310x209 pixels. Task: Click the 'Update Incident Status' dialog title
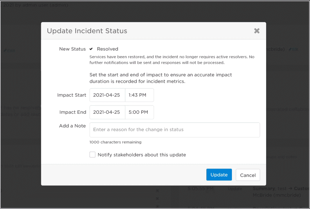(87, 31)
